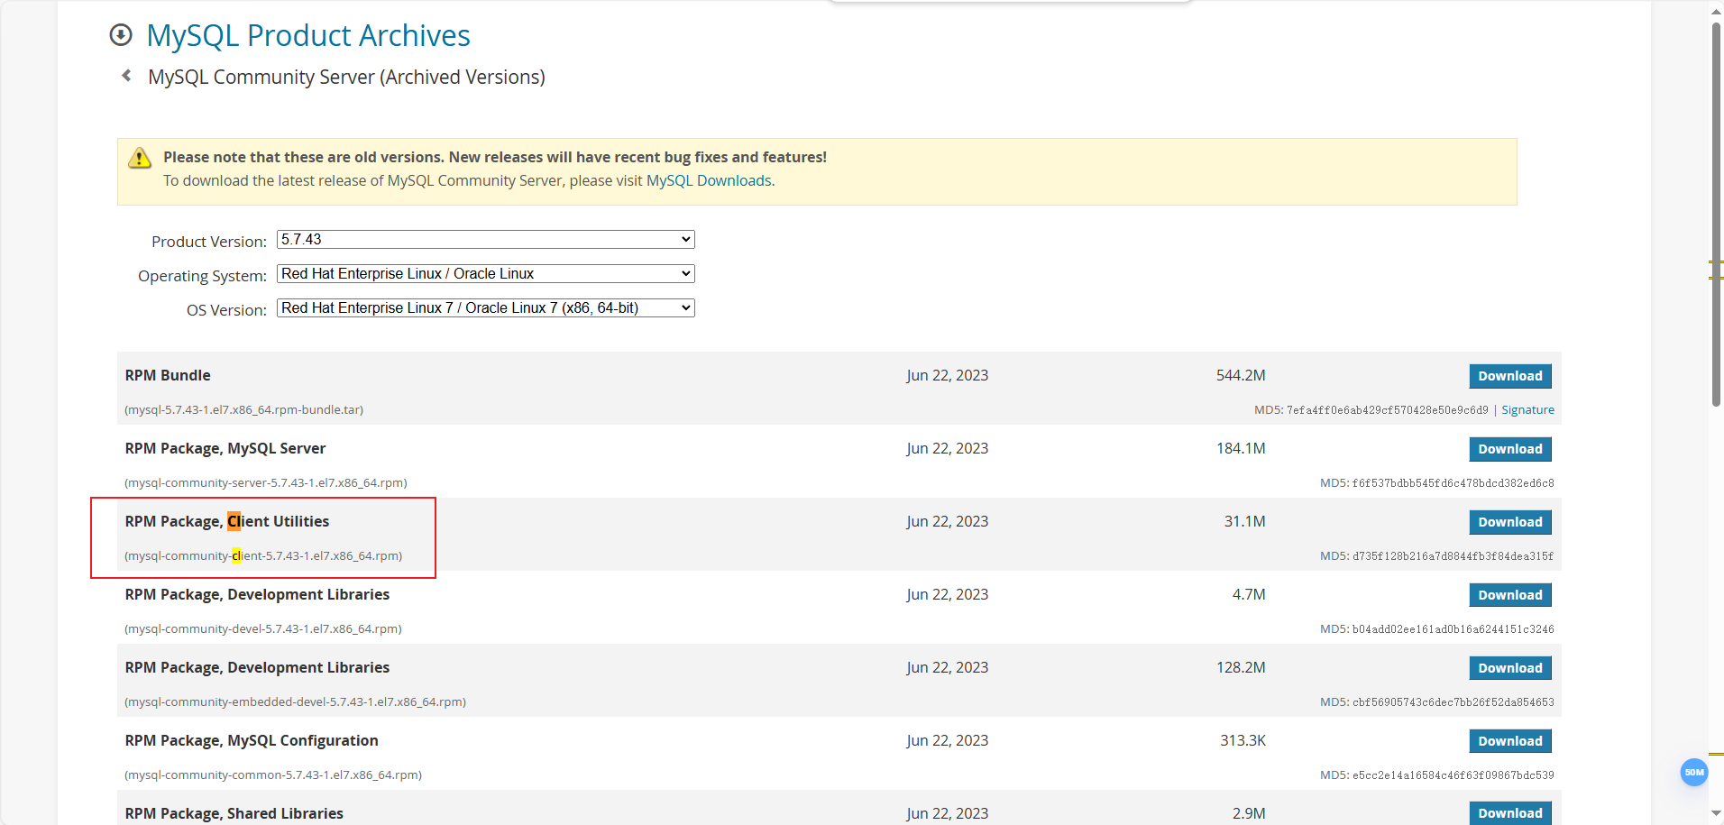Screen dimensions: 1724x825
Task: Click the scrollbar down arrow
Action: coord(1716,814)
